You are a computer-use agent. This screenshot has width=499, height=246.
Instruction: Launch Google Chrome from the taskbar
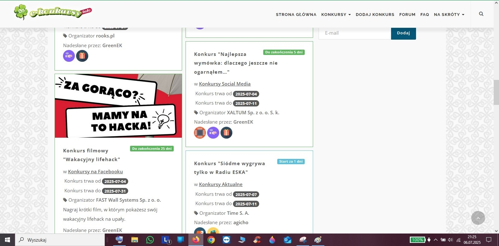tap(211, 240)
